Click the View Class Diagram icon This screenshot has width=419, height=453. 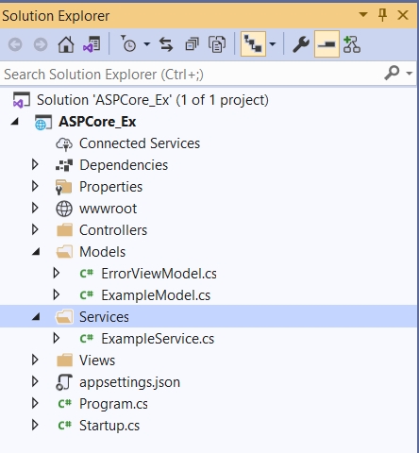click(352, 44)
